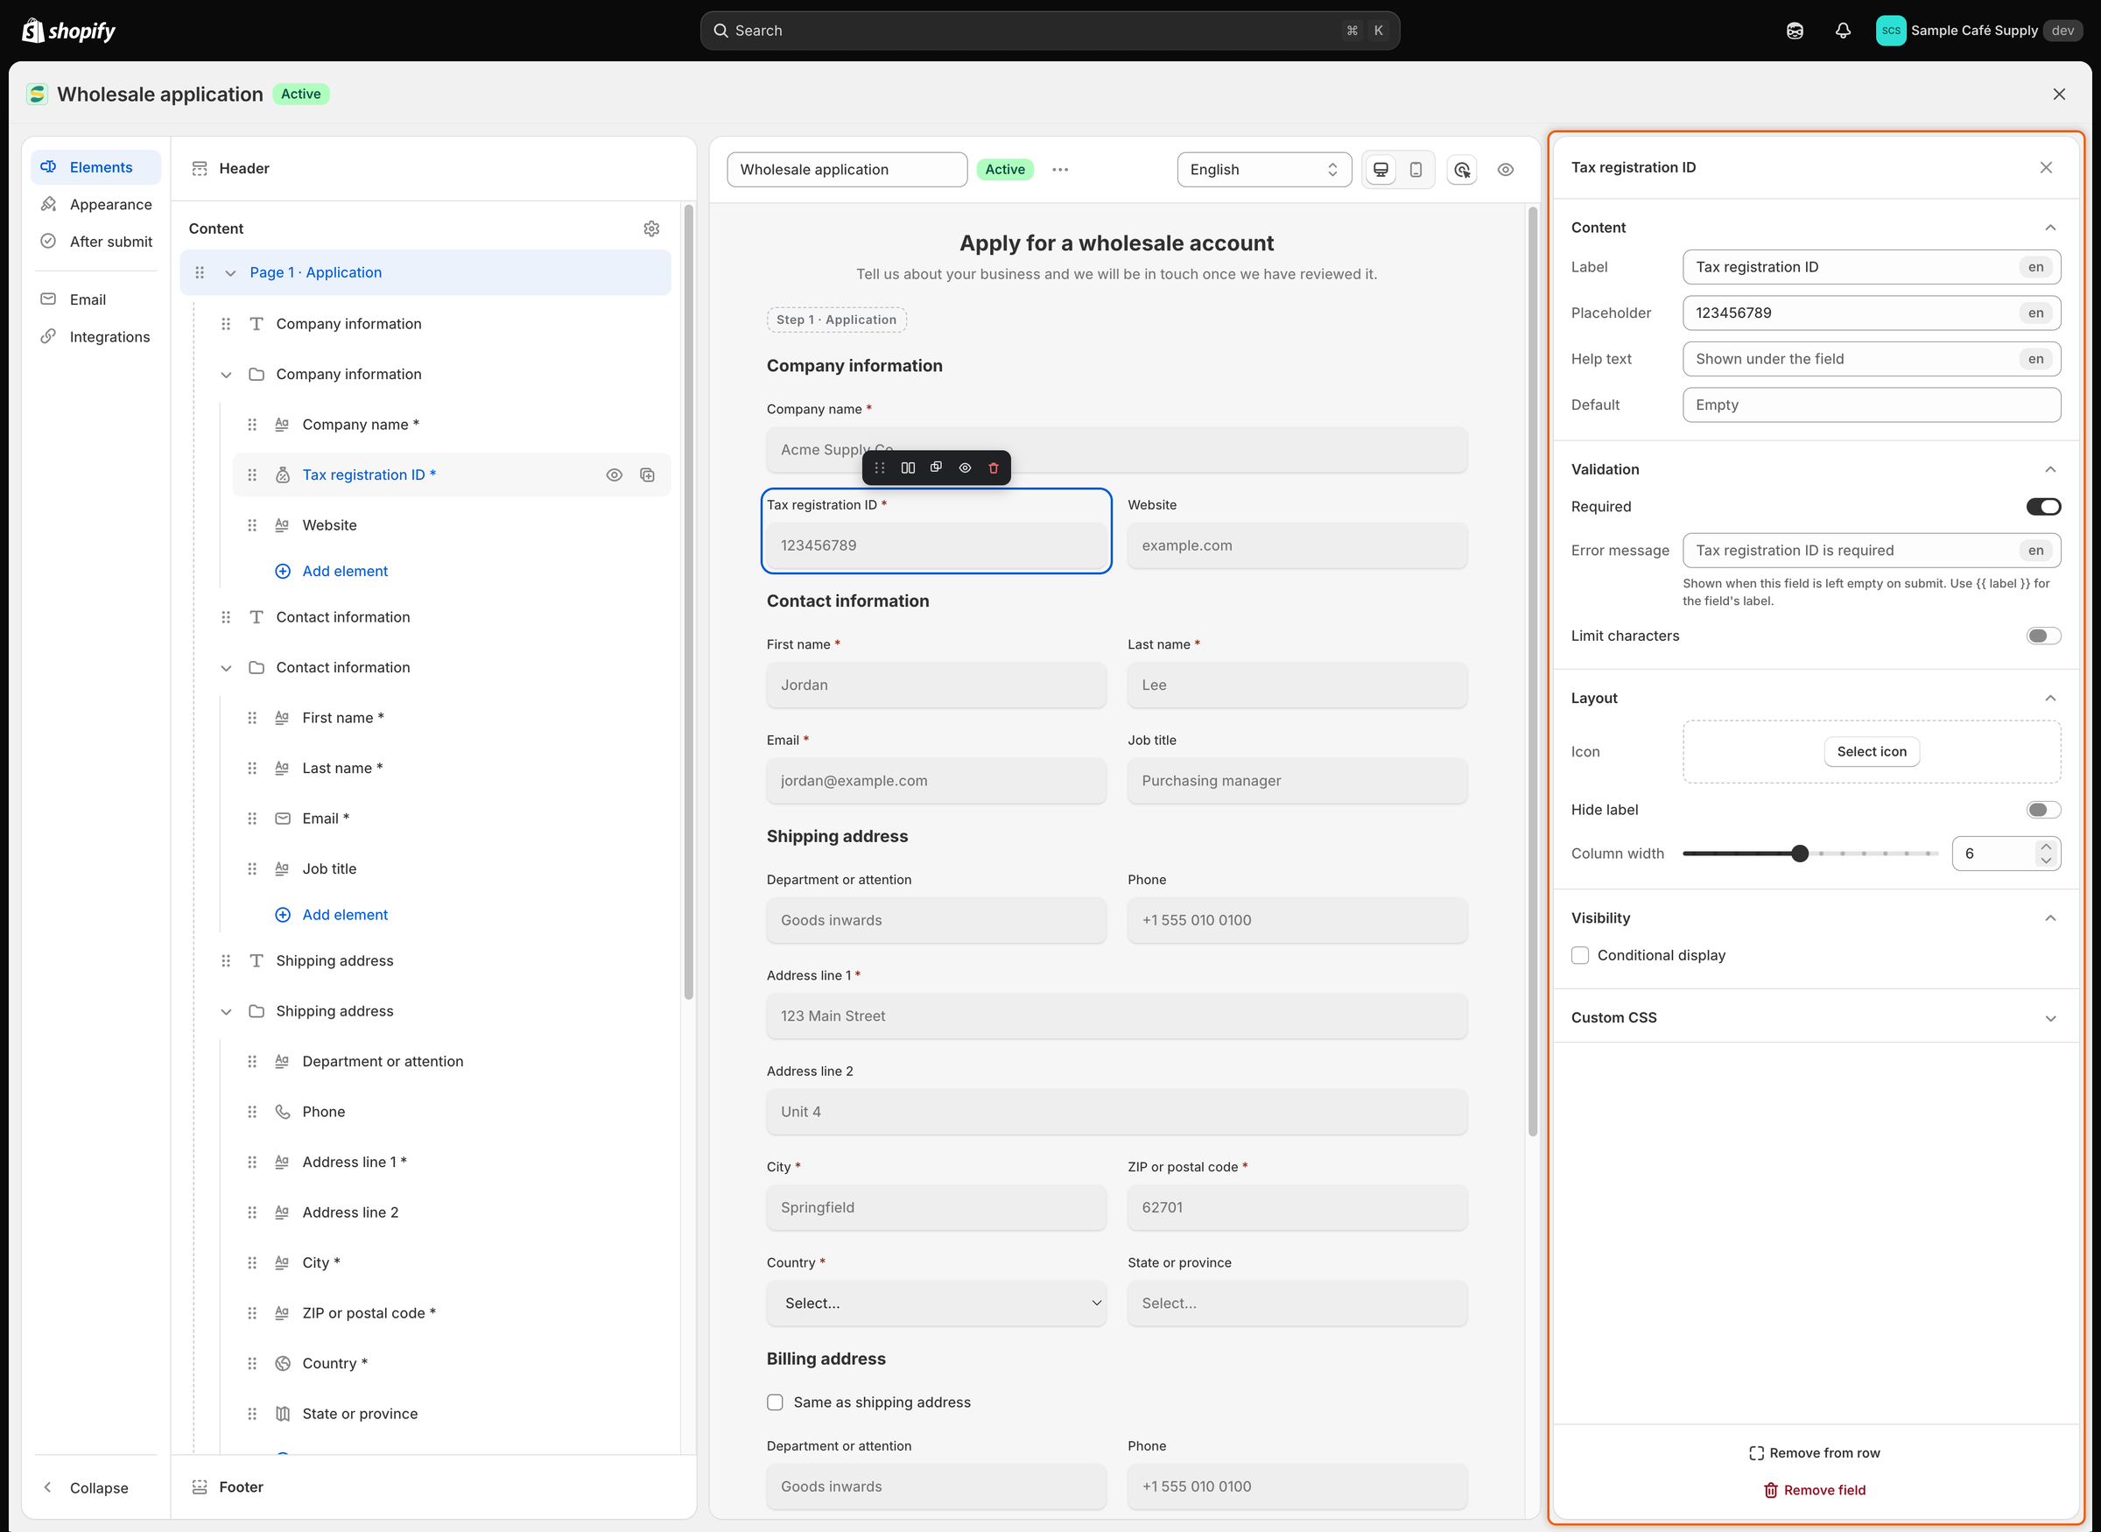Click Add element under Website
Image resolution: width=2101 pixels, height=1532 pixels.
332,572
